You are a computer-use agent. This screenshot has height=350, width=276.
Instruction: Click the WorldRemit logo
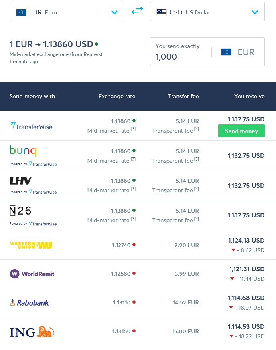32,274
